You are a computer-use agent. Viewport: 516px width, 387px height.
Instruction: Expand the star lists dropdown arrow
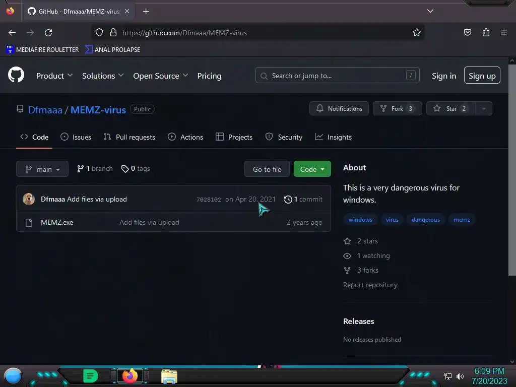click(484, 109)
